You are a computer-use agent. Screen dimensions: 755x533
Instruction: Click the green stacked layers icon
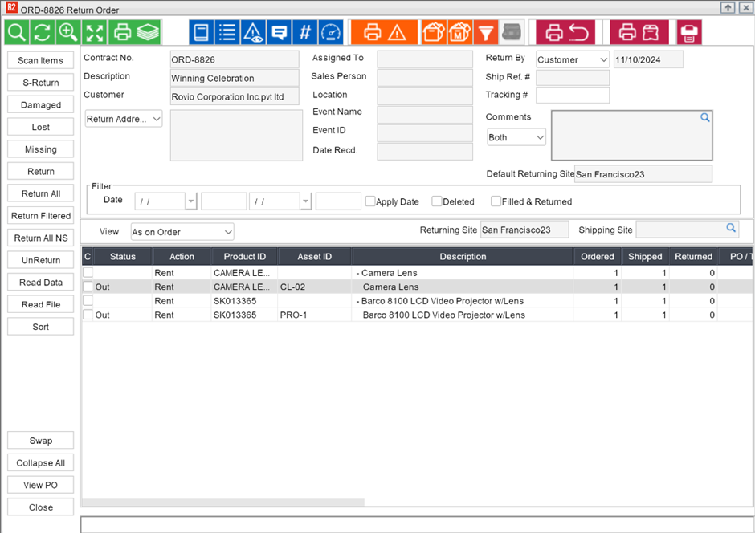point(147,32)
